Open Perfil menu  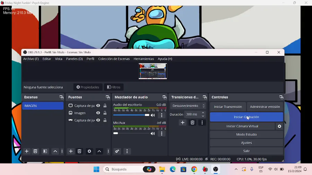[90, 59]
